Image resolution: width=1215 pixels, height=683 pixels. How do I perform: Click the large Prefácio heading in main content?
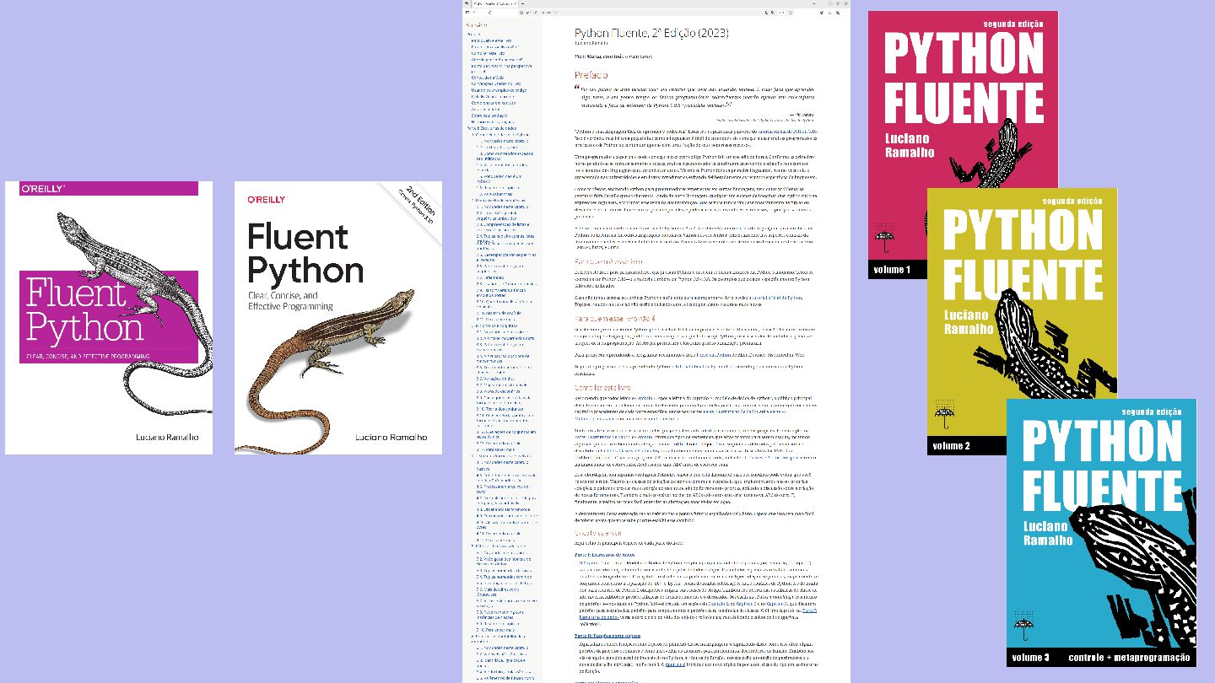pyautogui.click(x=592, y=75)
